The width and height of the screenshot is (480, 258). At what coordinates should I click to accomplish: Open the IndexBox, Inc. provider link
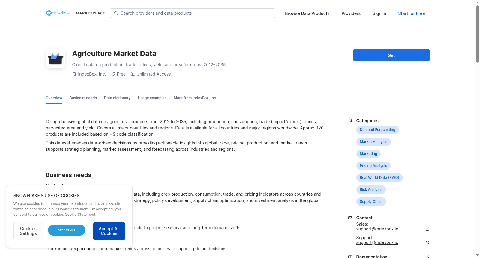pyautogui.click(x=92, y=74)
